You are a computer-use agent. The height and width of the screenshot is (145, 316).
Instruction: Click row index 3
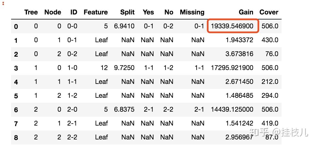coord(16,68)
